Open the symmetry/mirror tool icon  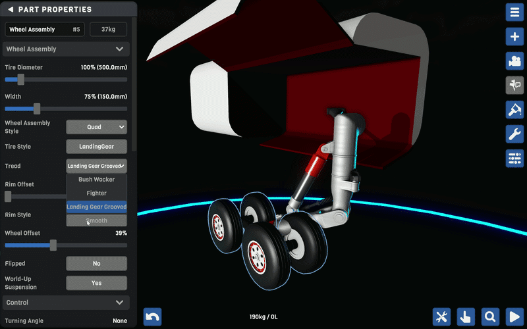pyautogui.click(x=514, y=86)
